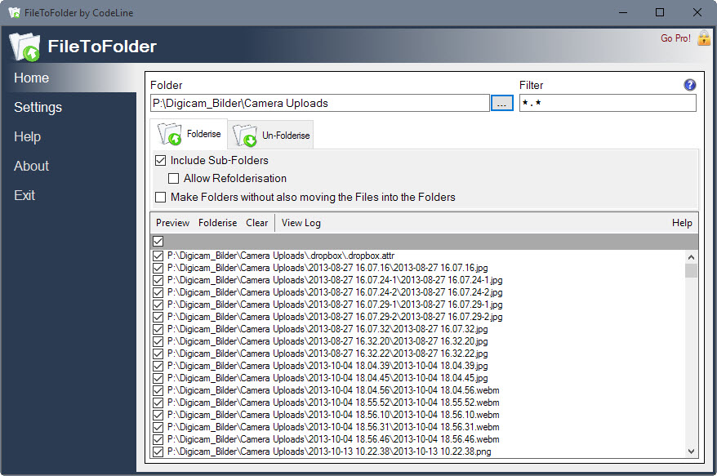Click the Un-Folderise tab folder icon
The width and height of the screenshot is (717, 476).
[x=245, y=136]
